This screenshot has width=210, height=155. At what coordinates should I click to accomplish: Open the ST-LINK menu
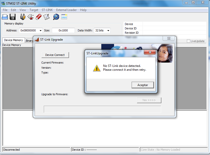tap(47, 10)
